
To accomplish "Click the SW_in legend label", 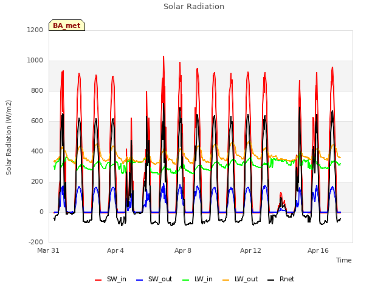I will pyautogui.click(x=116, y=279).
